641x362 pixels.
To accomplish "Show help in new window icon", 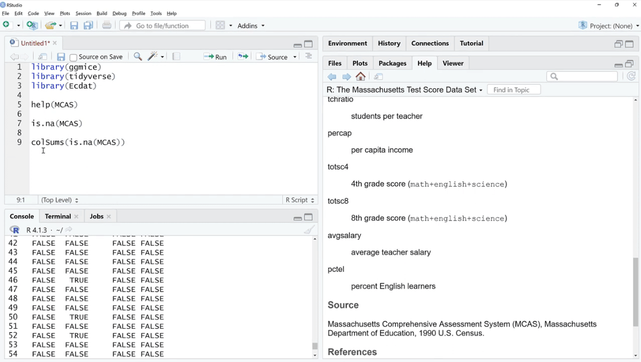I will (x=378, y=76).
